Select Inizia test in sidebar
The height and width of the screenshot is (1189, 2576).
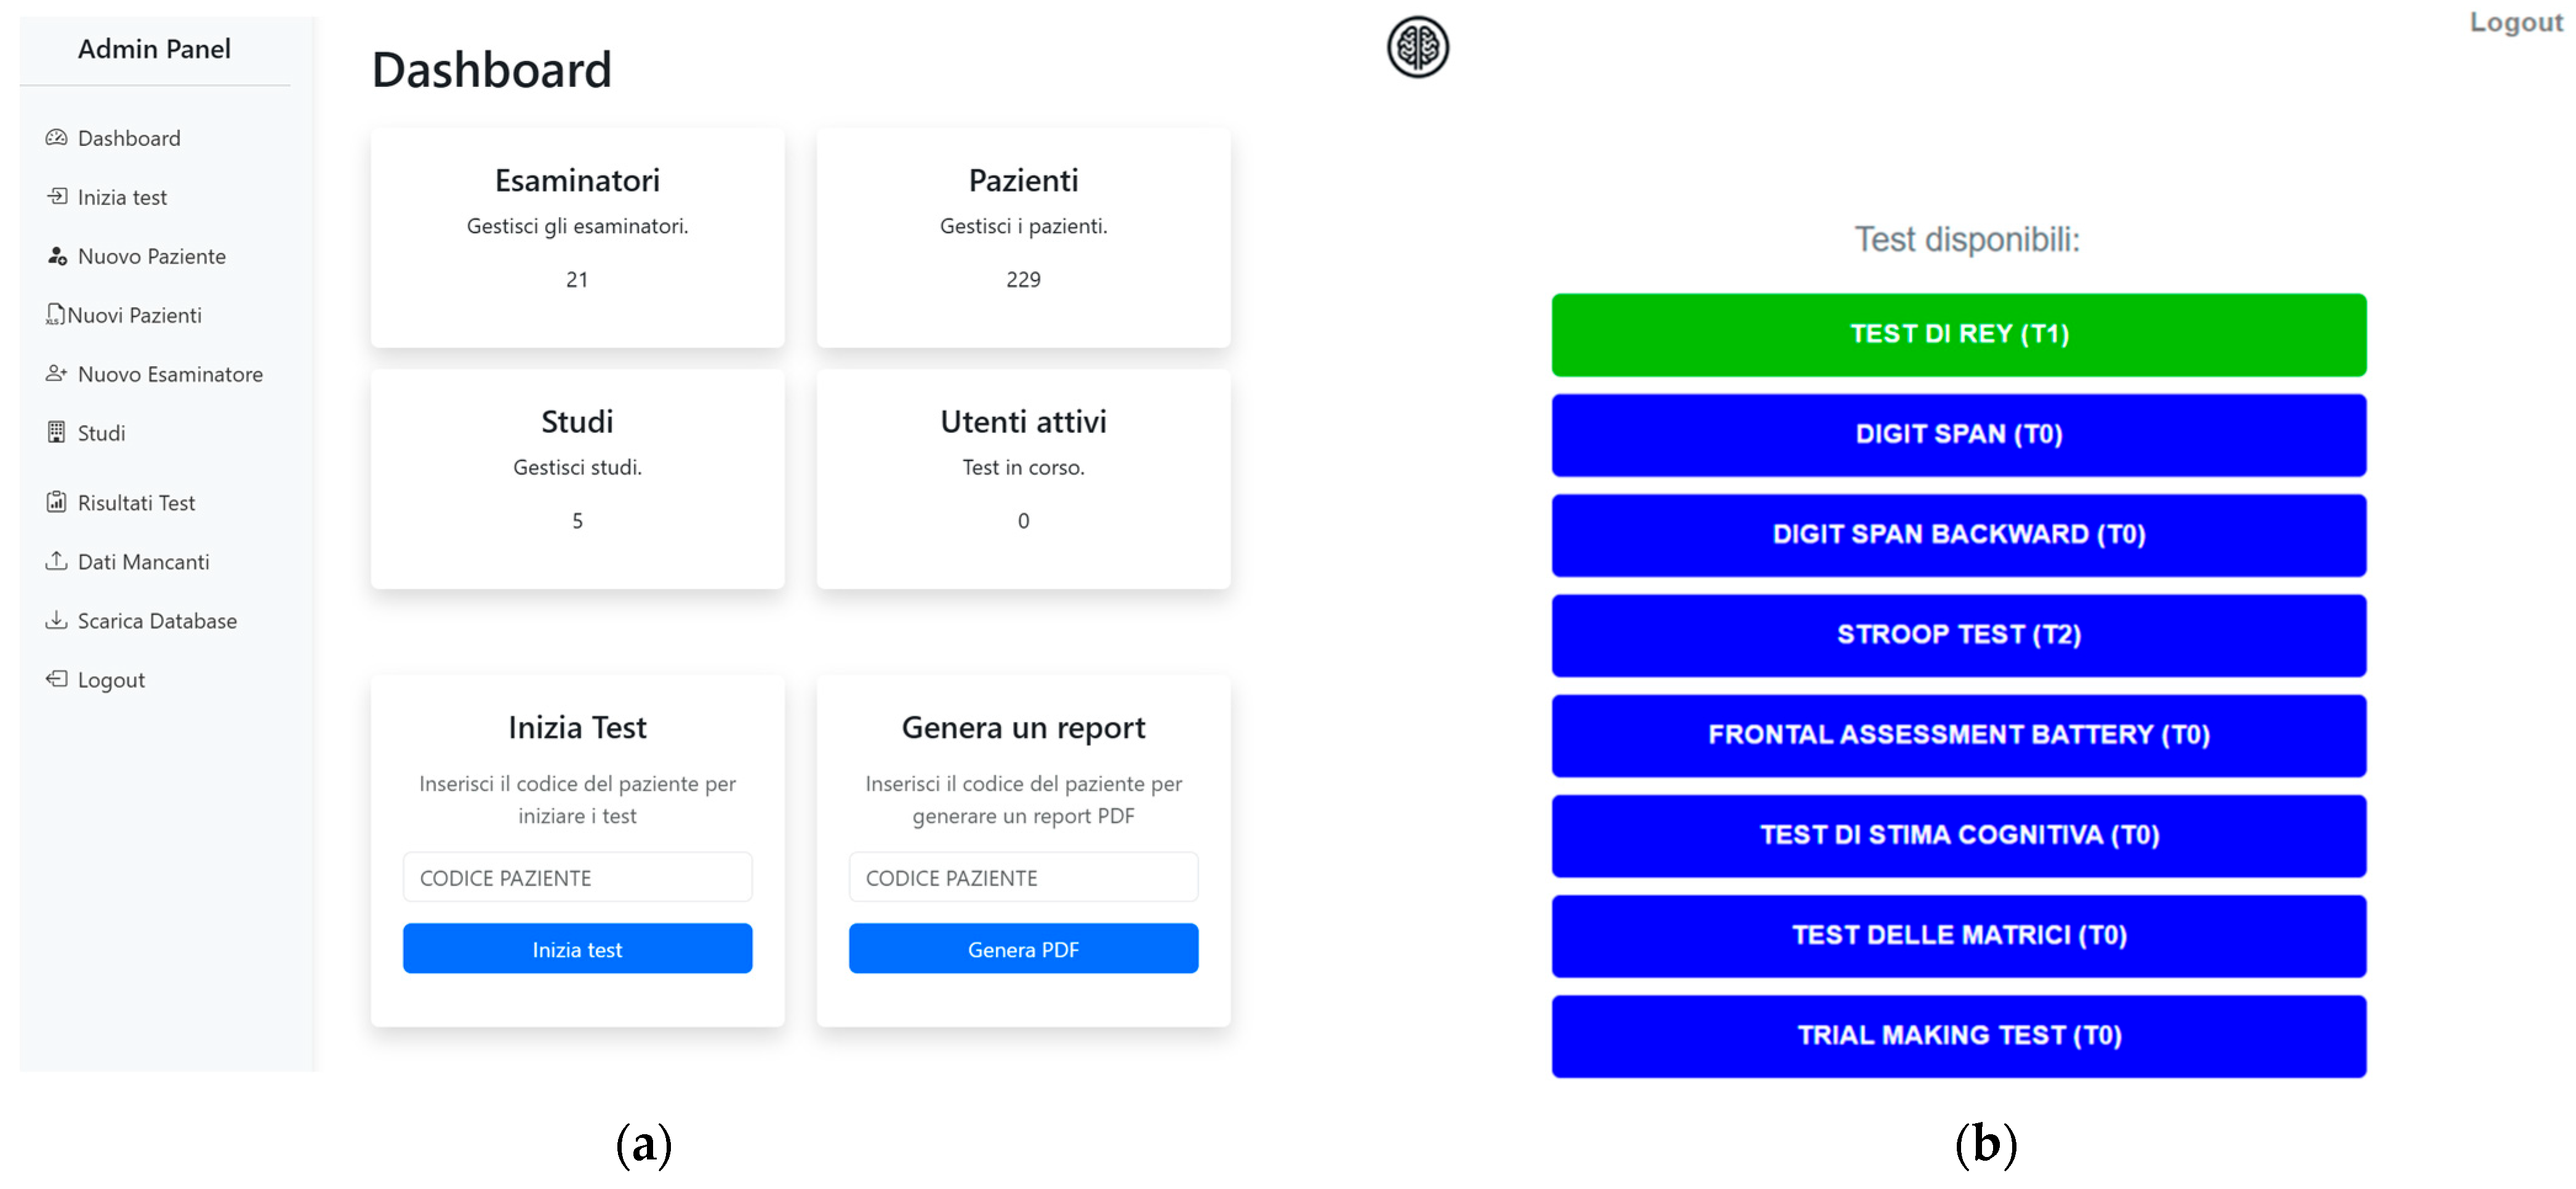(122, 197)
